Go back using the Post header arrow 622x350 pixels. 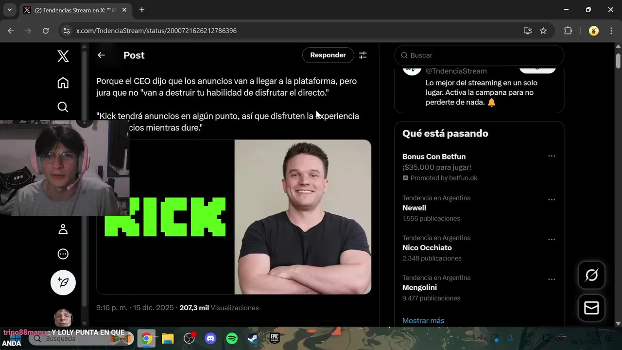coord(101,55)
